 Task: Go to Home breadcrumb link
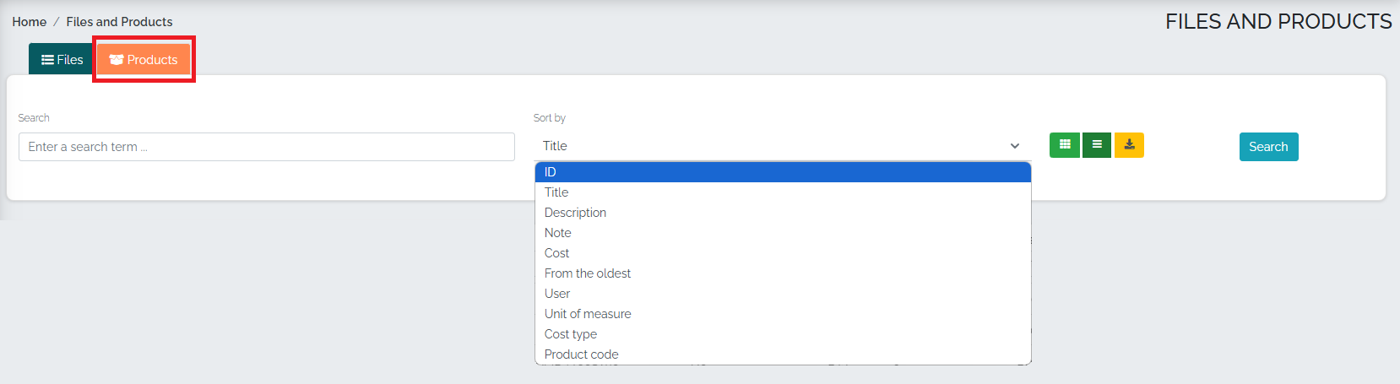[30, 22]
